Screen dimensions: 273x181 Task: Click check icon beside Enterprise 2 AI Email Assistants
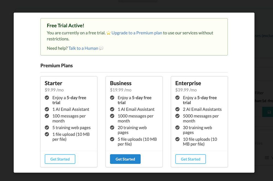point(177,109)
